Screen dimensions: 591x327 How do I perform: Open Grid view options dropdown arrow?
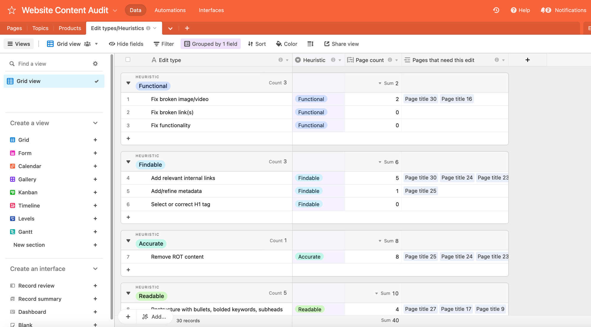(x=96, y=44)
